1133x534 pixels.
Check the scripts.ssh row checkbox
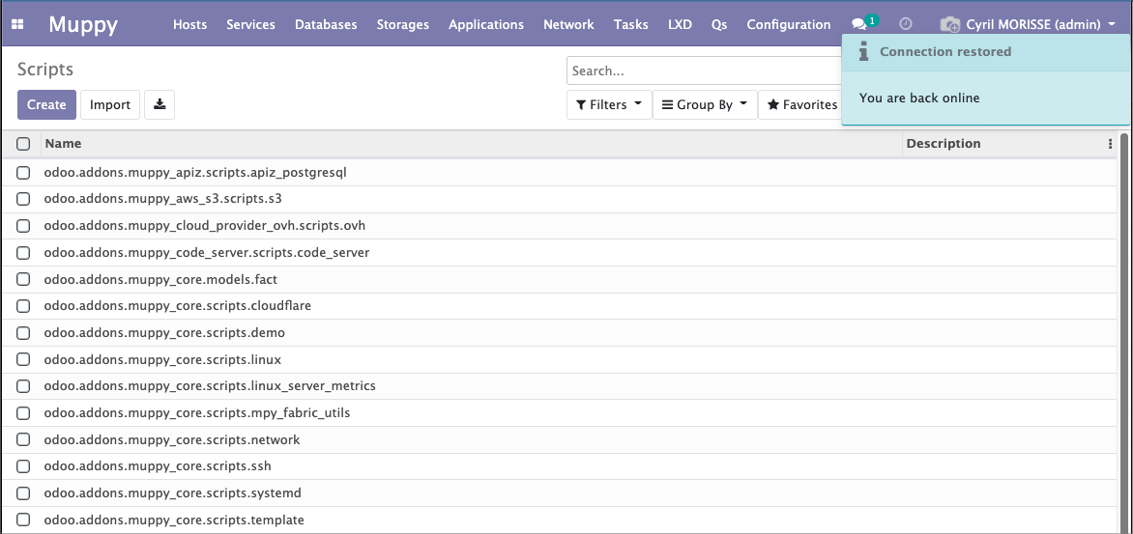click(x=23, y=466)
